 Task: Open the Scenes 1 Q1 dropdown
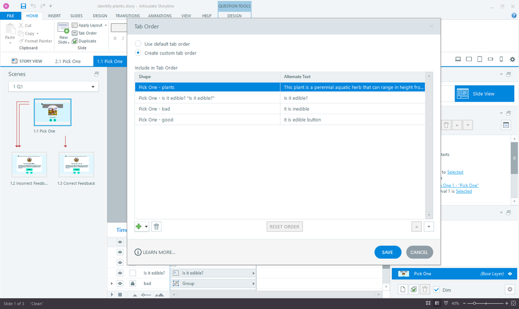[x=53, y=87]
